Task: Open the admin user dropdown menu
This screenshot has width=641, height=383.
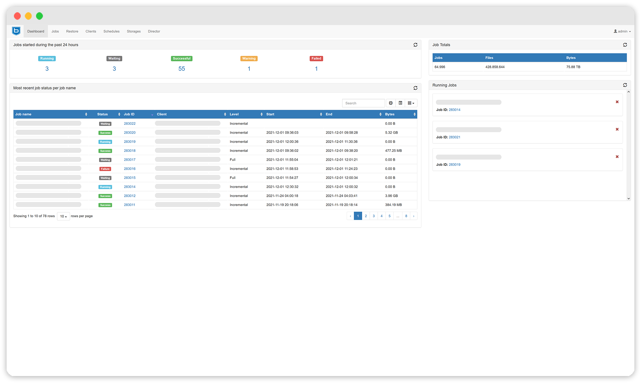Action: pos(622,31)
